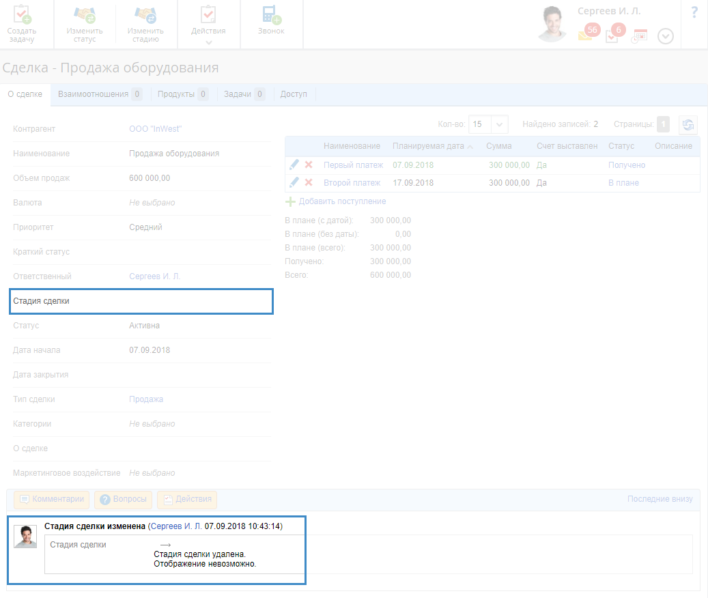Edit Первый платеж with pencil icon

tap(294, 165)
